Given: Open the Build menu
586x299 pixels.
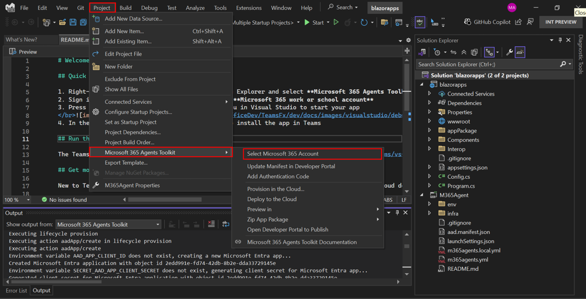Looking at the screenshot, I should pos(125,8).
